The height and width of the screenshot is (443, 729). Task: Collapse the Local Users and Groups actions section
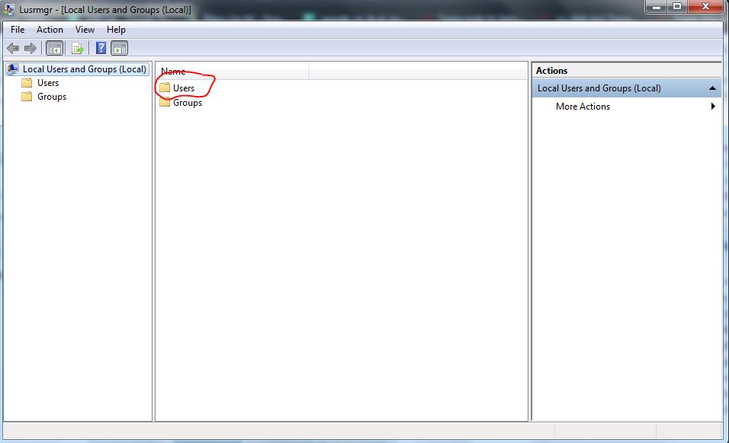(714, 87)
